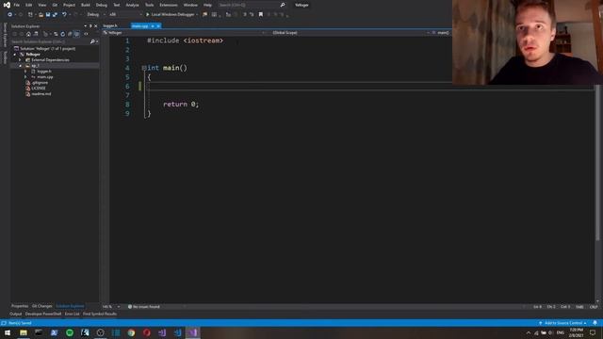Open the Windows Start menu

pos(8,332)
